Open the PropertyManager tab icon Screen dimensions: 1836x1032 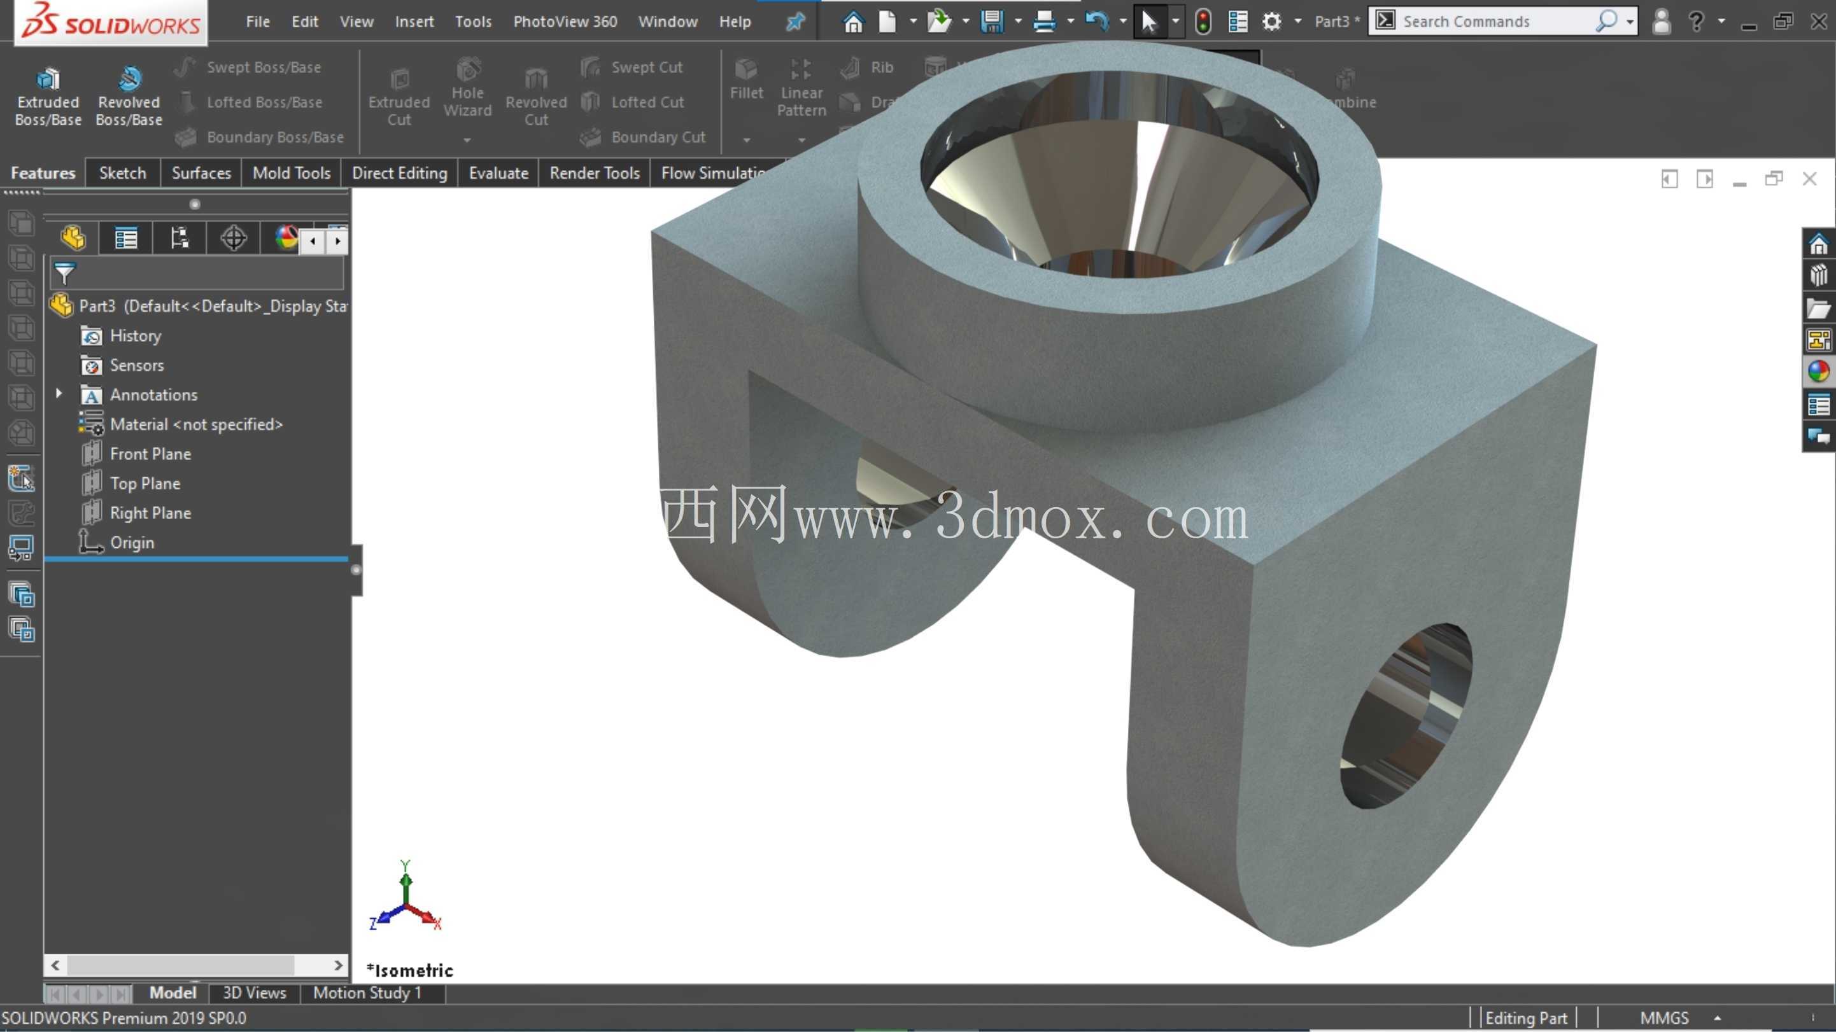pos(126,238)
